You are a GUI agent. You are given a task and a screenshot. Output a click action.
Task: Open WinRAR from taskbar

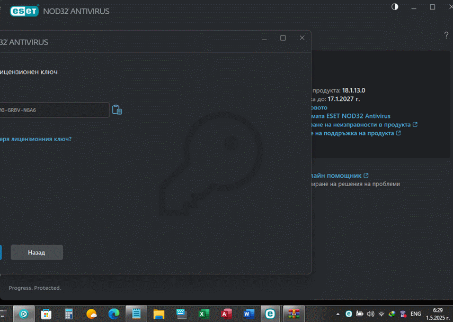click(294, 314)
